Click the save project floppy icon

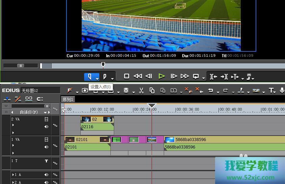tap(126, 91)
